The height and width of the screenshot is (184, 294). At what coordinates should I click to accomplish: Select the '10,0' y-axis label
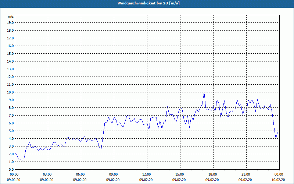(x=11, y=92)
